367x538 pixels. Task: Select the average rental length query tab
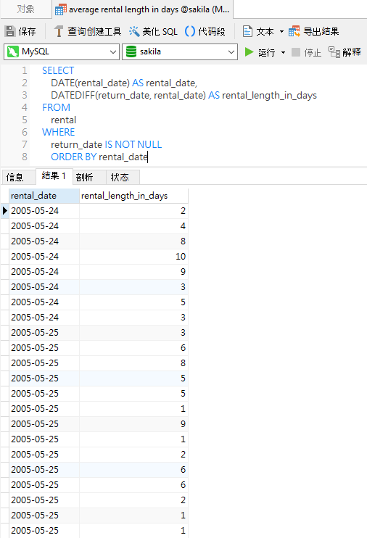143,9
